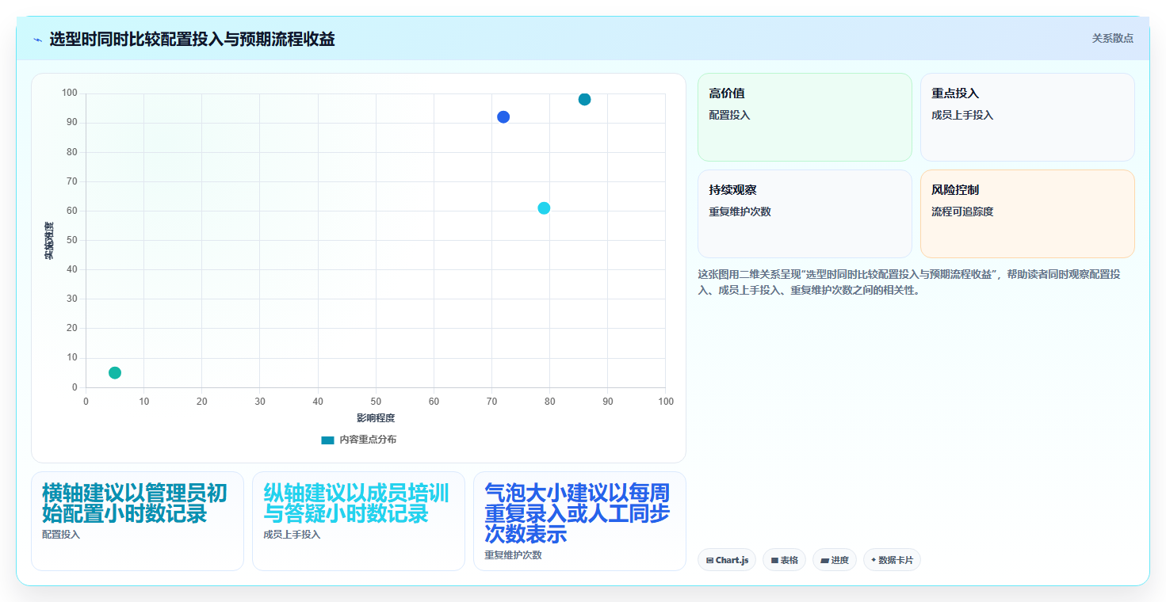Click the 表格 tag chip
The image size is (1166, 602).
point(784,560)
